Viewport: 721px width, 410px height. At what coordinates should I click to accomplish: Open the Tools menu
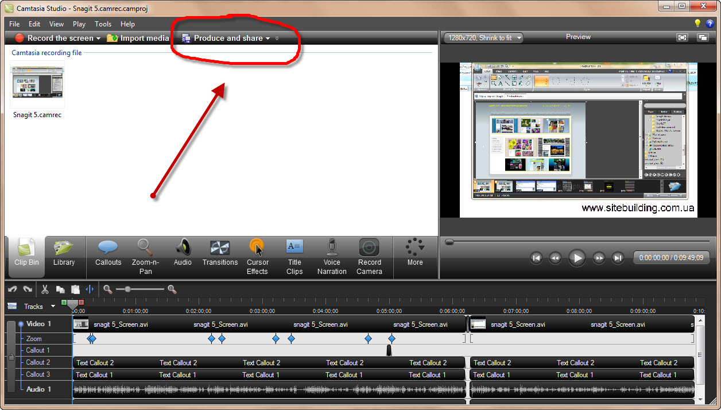103,24
